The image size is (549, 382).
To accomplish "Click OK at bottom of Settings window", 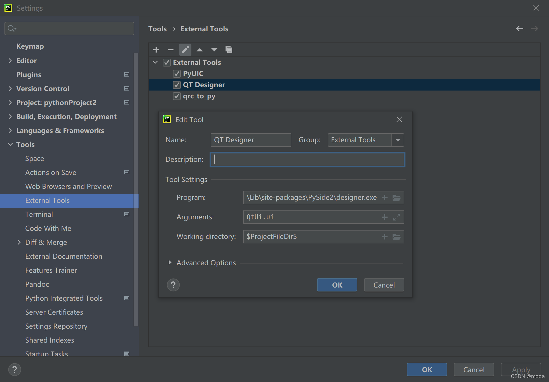I will pos(427,369).
